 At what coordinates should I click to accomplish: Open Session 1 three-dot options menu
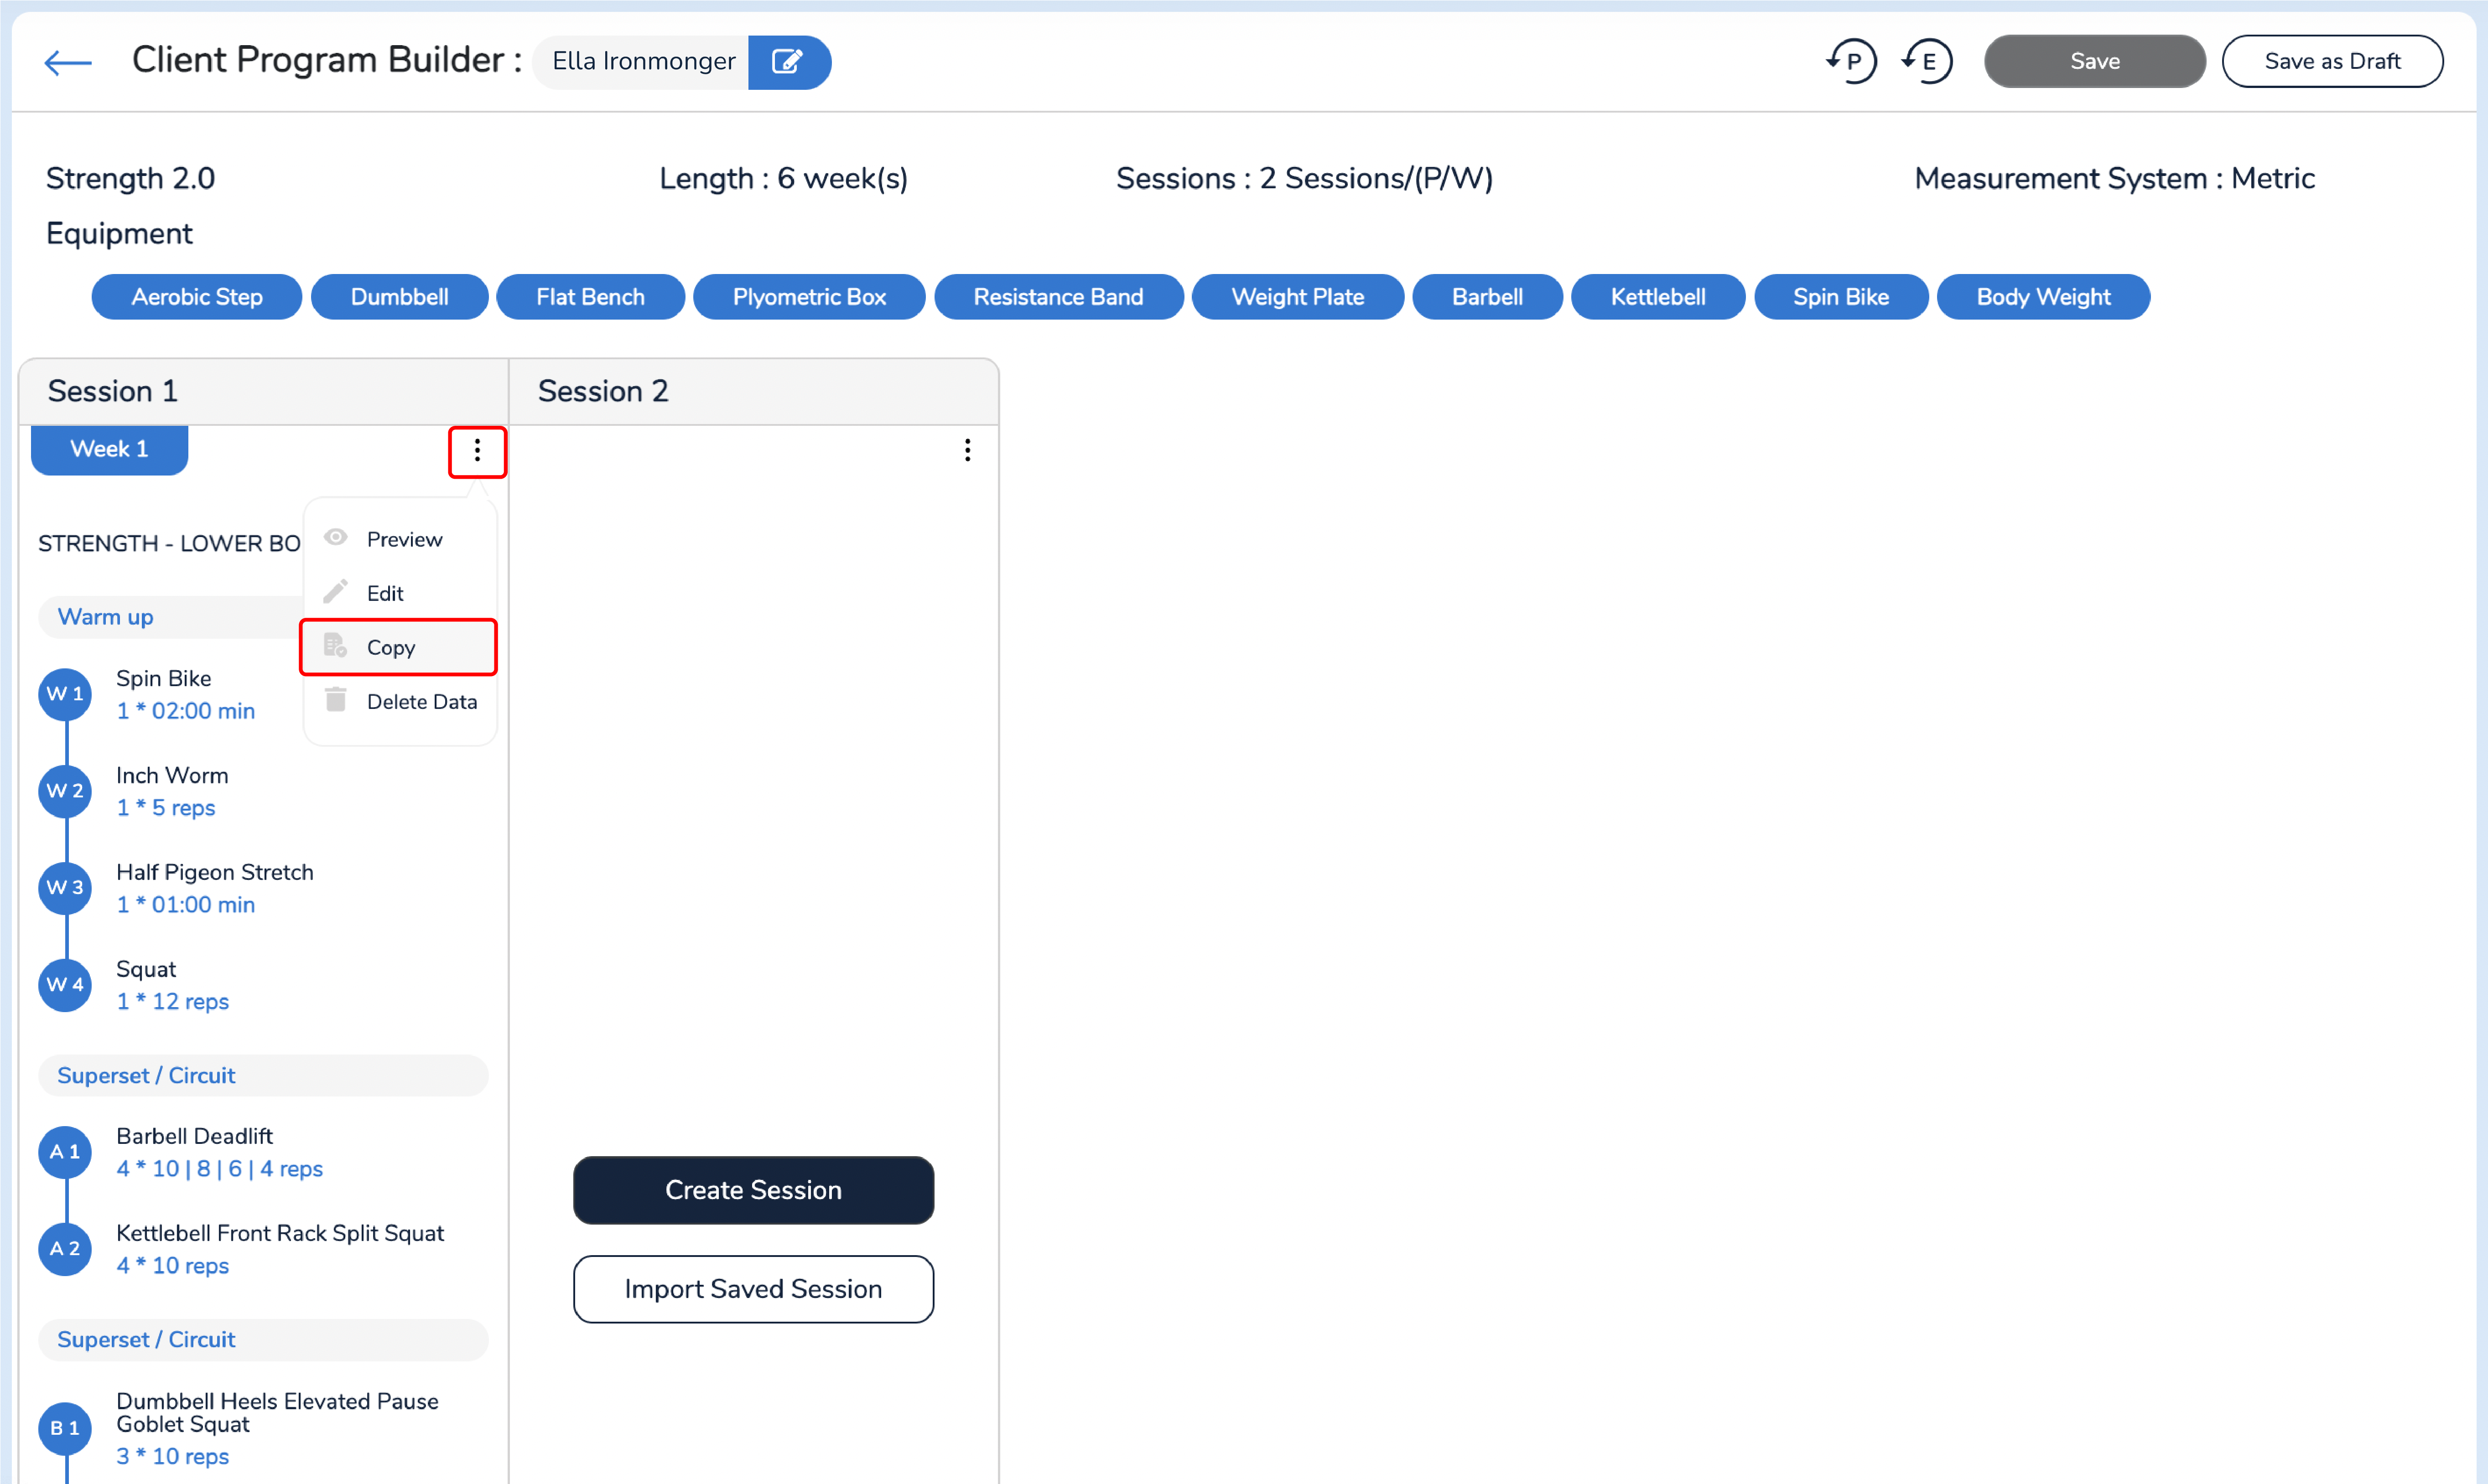[477, 451]
